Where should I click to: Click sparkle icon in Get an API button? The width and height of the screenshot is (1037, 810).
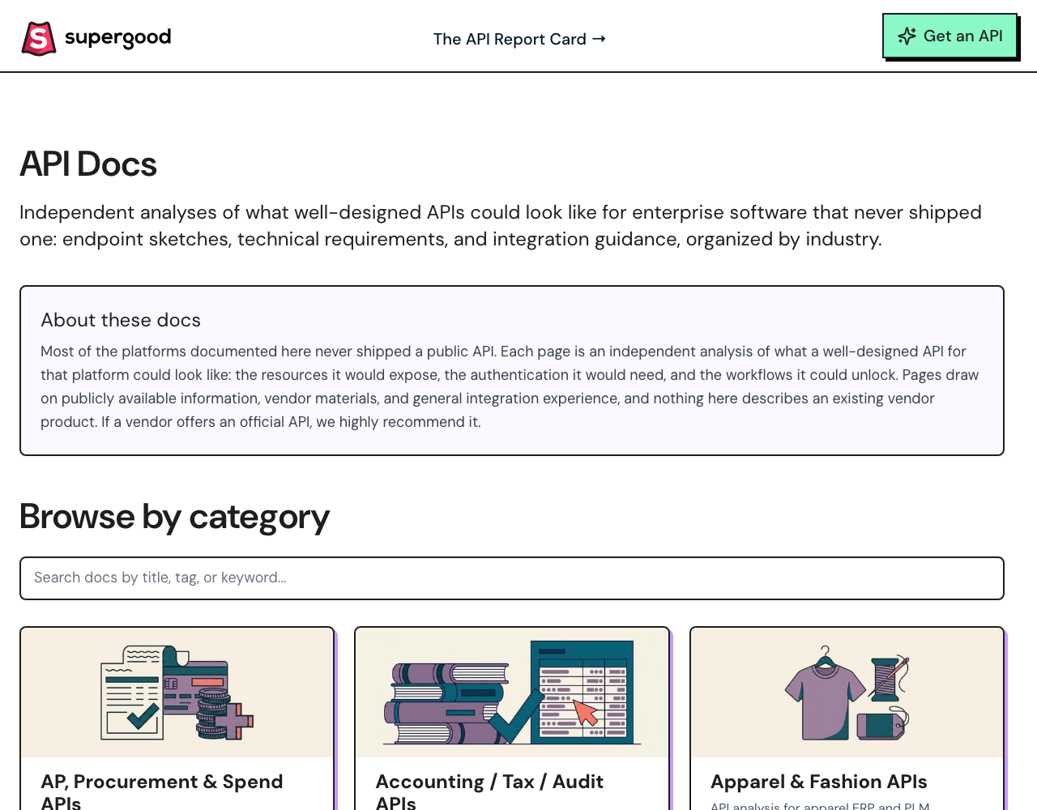907,36
